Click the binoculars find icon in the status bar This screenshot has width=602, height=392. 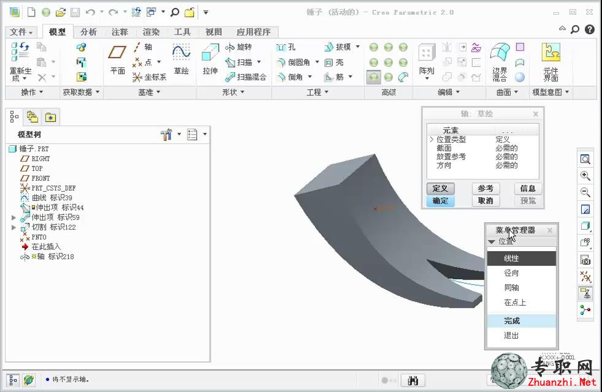(x=413, y=380)
